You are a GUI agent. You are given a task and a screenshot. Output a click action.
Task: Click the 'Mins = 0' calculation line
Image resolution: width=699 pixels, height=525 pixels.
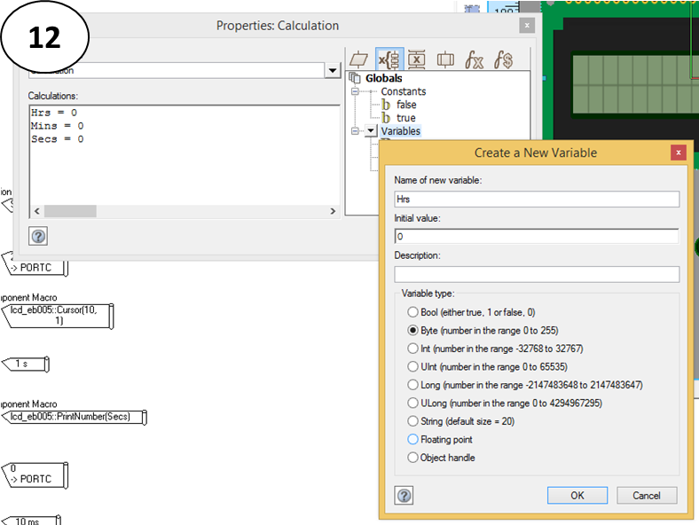(57, 126)
